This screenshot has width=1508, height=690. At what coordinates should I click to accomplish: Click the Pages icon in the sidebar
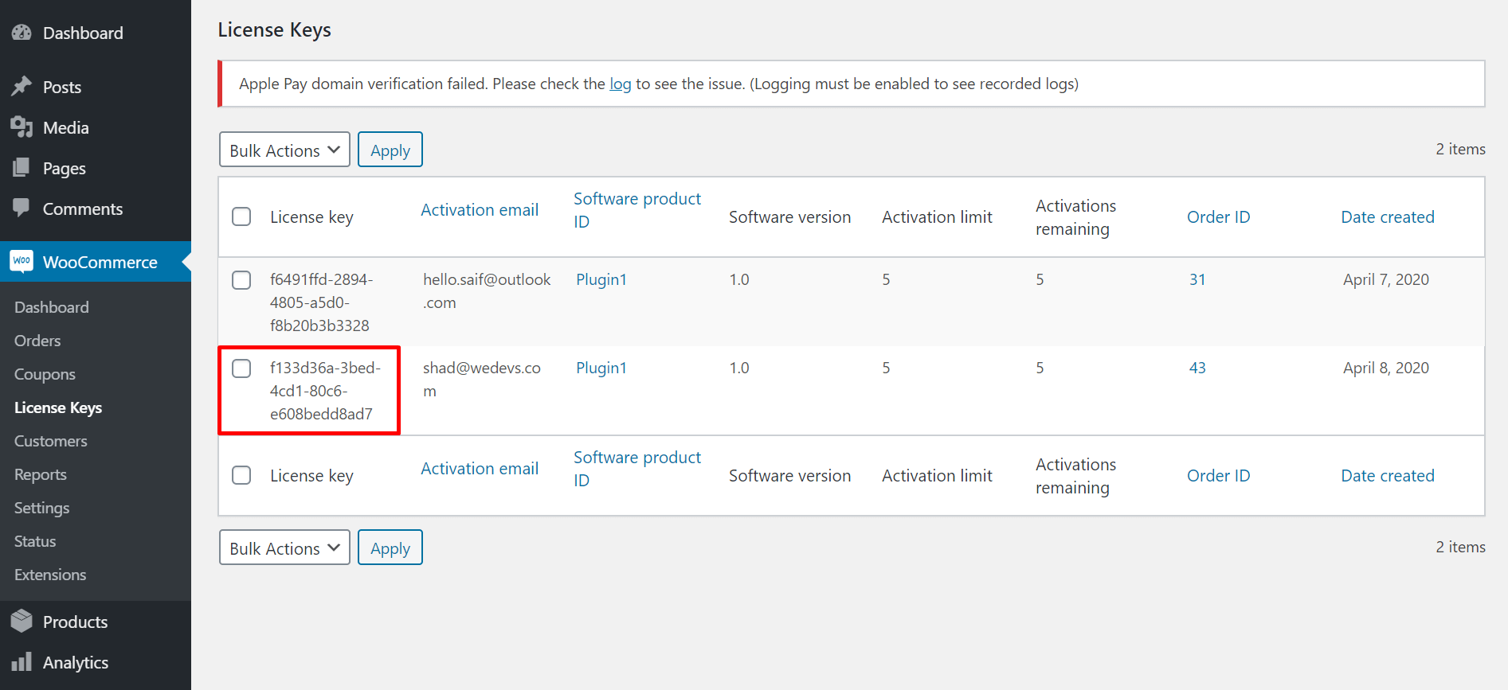[22, 167]
